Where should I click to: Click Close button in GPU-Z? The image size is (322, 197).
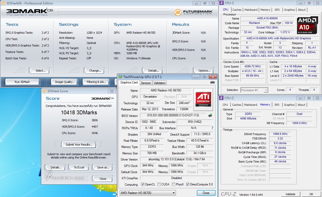pos(206,193)
